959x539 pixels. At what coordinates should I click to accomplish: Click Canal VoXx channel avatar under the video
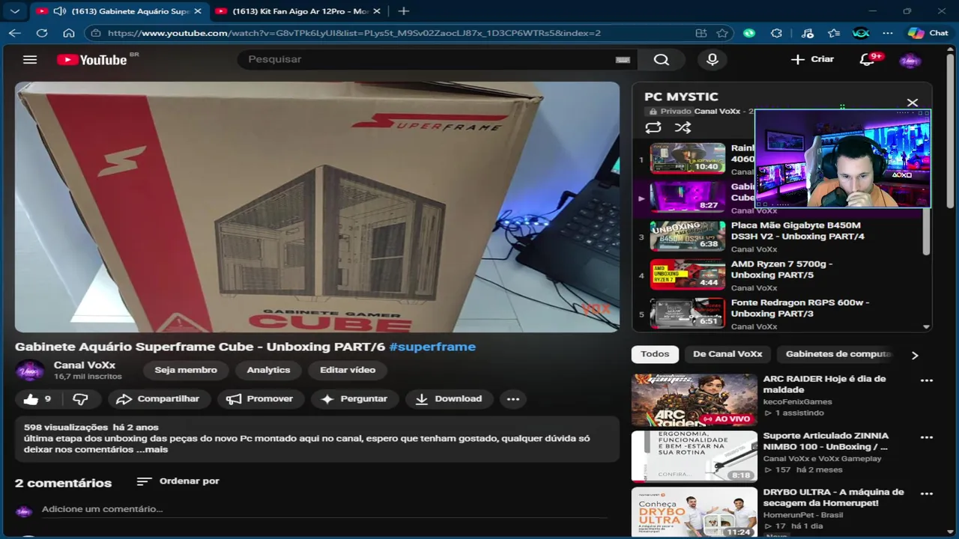pyautogui.click(x=30, y=370)
